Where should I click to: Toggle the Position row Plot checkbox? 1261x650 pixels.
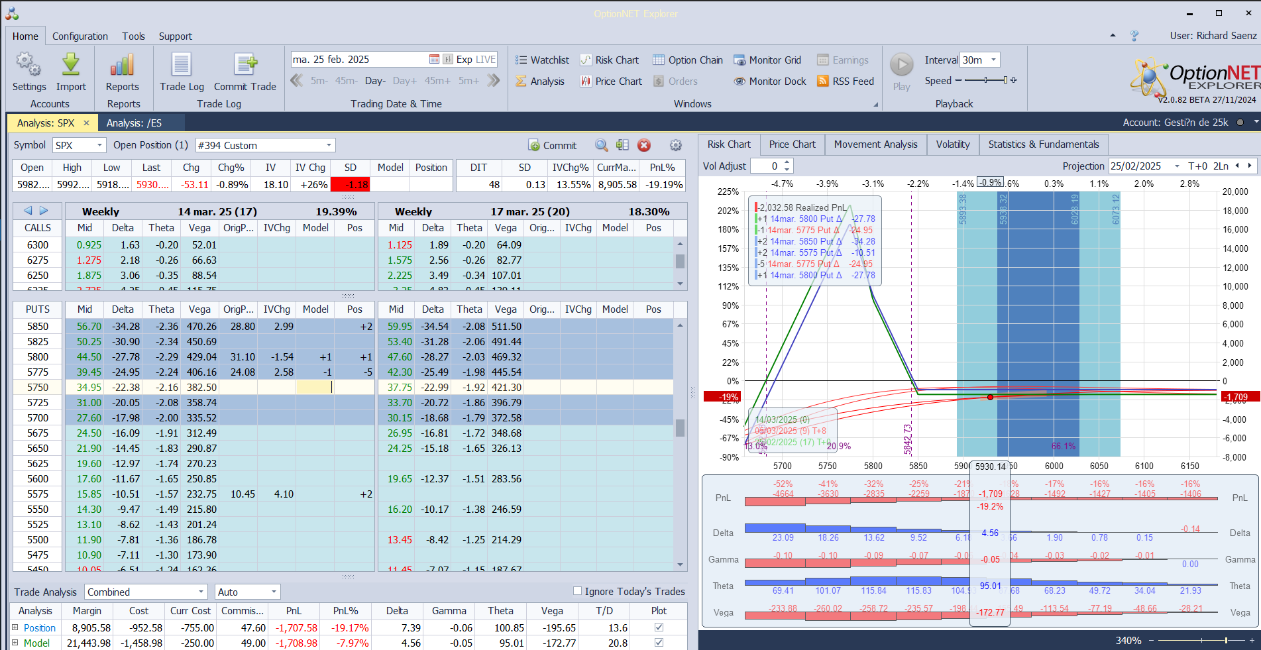[x=659, y=627]
